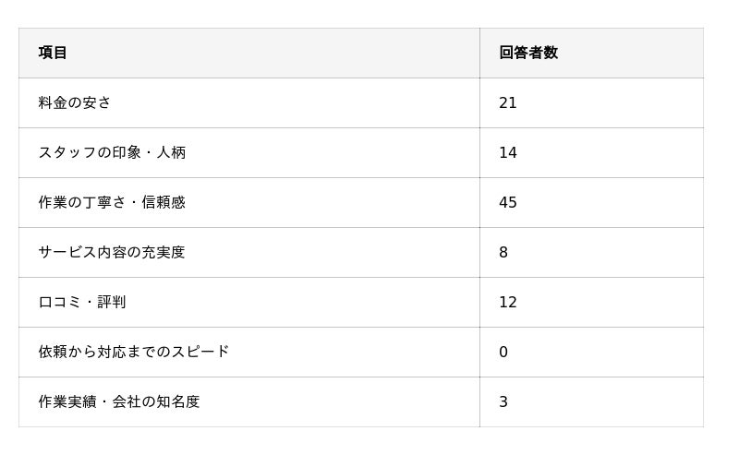Click the value 14 cell
The width and height of the screenshot is (739, 455).
click(x=508, y=152)
